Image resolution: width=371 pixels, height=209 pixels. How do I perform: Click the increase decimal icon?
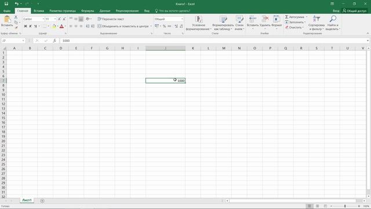click(176, 26)
